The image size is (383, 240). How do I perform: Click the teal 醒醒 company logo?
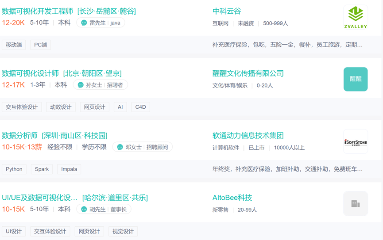356,79
